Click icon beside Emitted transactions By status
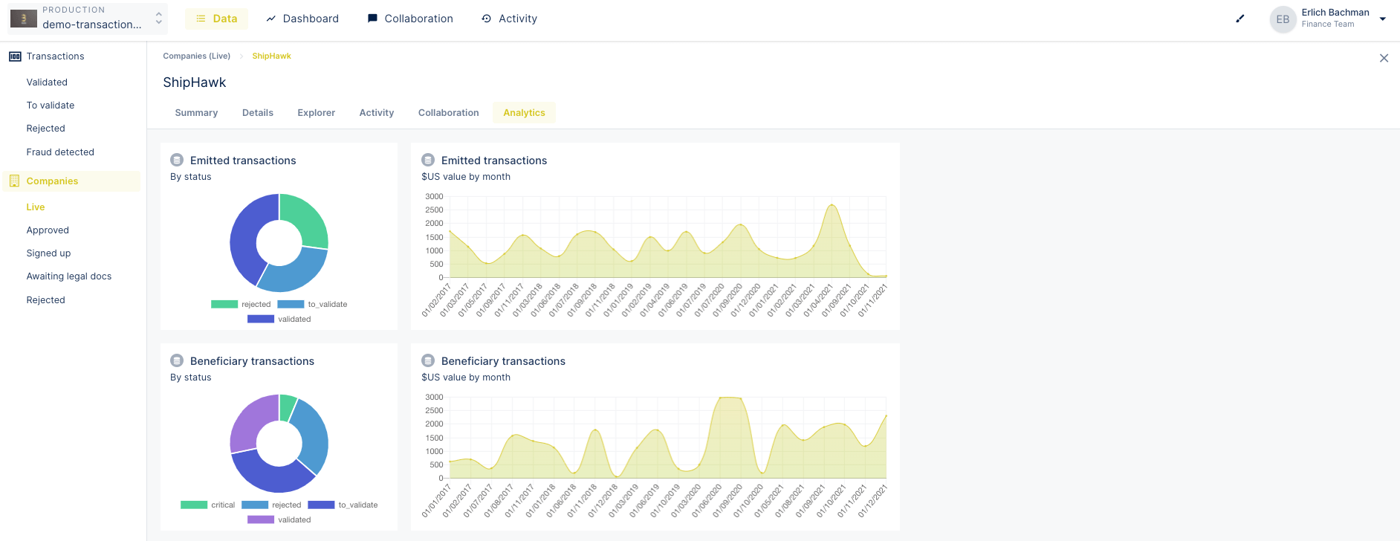The height and width of the screenshot is (541, 1400). [177, 160]
